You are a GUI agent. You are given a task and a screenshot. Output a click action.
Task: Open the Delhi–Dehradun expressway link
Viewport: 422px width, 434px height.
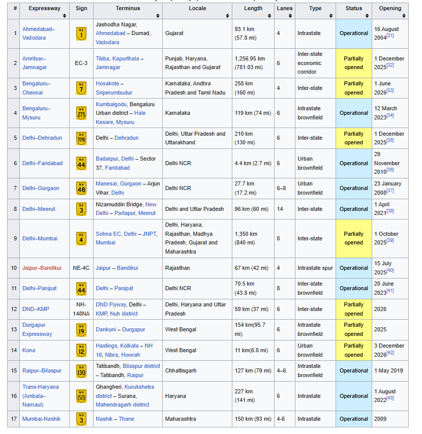coord(42,138)
